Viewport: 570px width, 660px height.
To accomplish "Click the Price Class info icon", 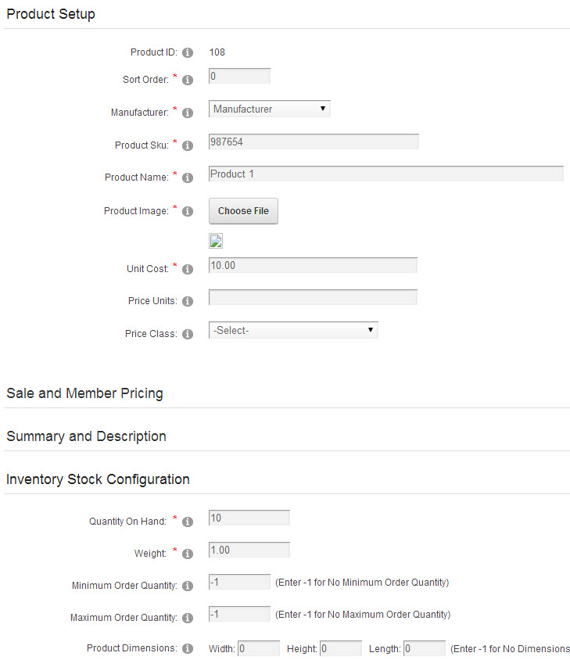I will 188,334.
